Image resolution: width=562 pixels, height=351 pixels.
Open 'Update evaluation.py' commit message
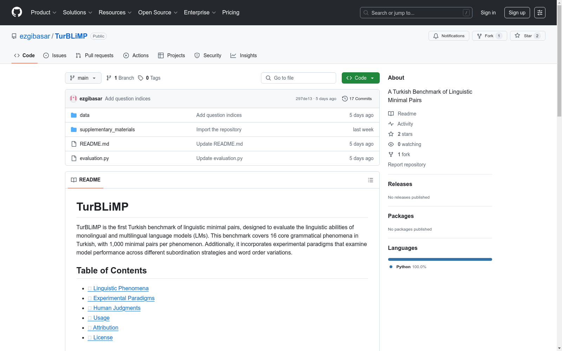click(220, 158)
